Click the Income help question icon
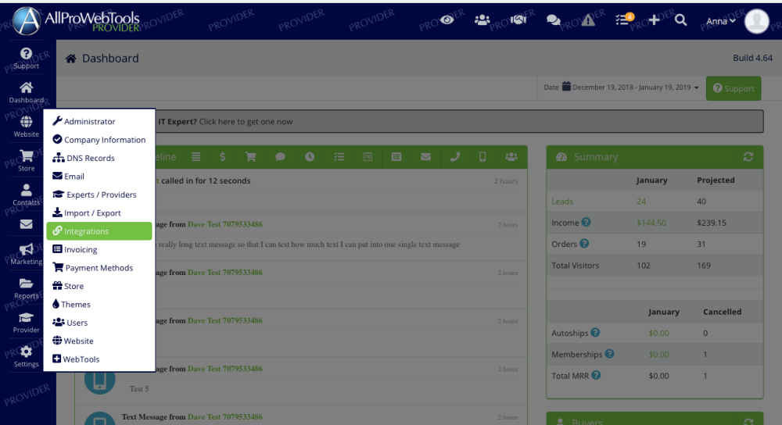 pos(586,222)
